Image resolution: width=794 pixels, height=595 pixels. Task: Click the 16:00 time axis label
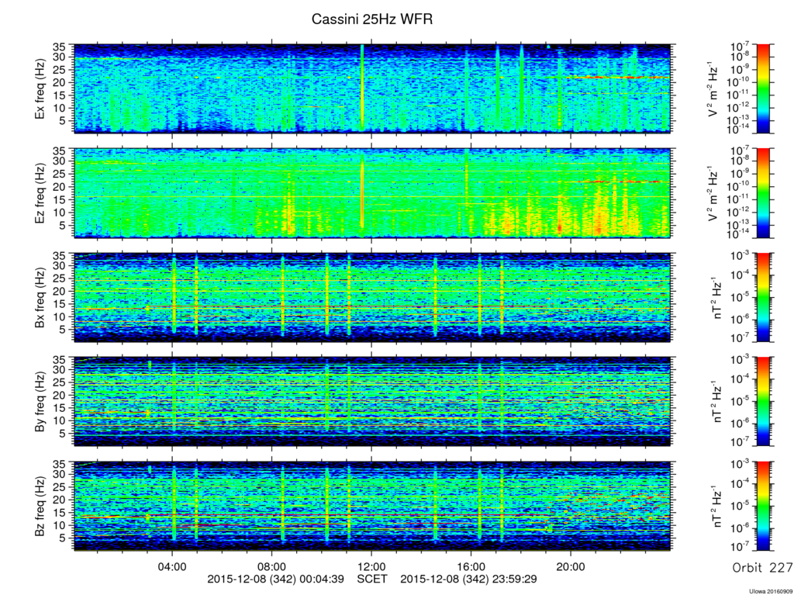pos(471,566)
